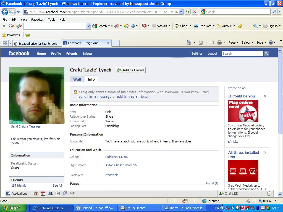Click the Refresh page icon
The height and width of the screenshot is (212, 283).
(188, 12)
